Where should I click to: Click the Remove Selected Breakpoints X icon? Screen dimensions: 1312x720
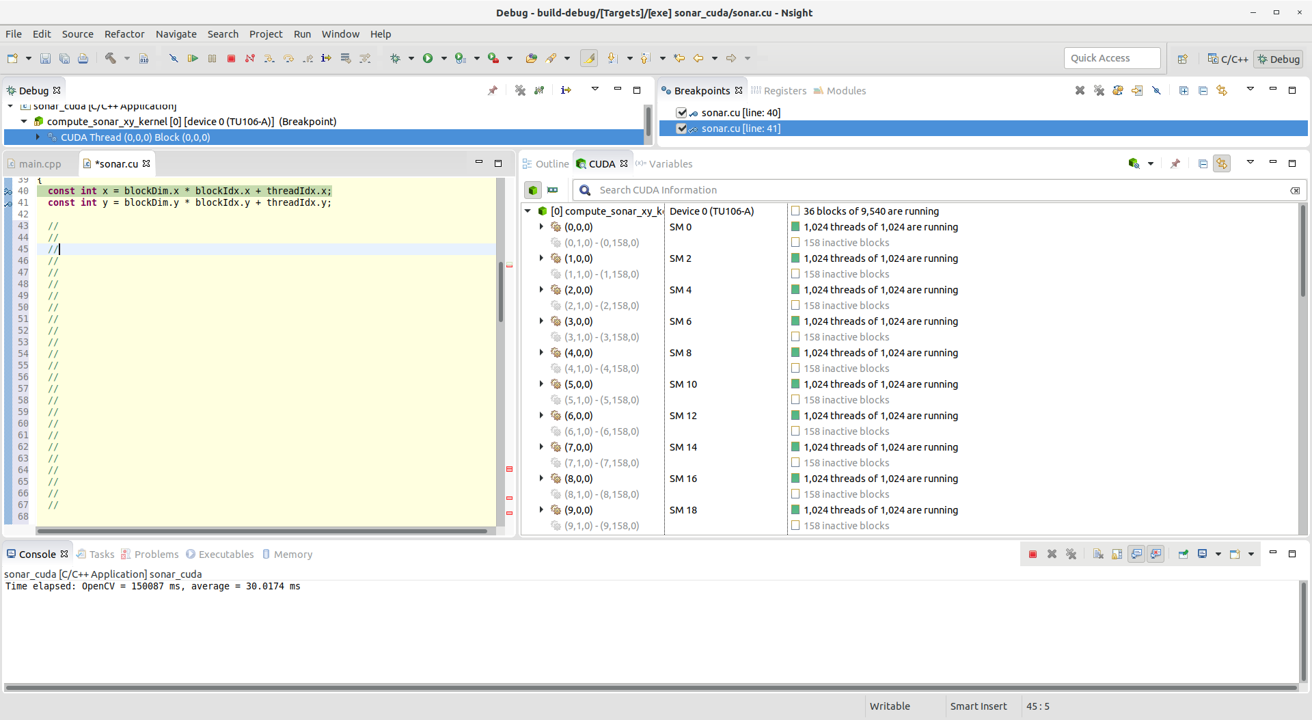pyautogui.click(x=1080, y=90)
